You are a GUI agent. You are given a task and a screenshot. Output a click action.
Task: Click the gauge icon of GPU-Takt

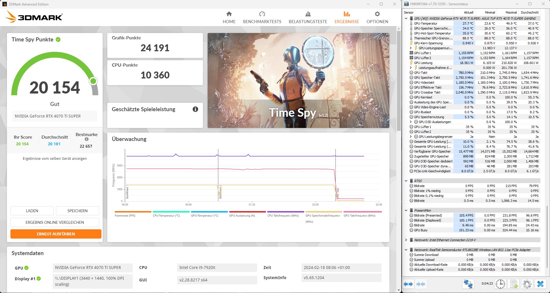[x=411, y=73]
